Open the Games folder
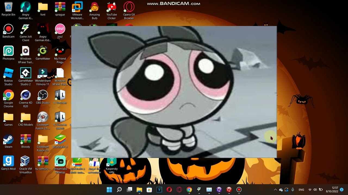The height and width of the screenshot is (195, 348). click(8, 119)
